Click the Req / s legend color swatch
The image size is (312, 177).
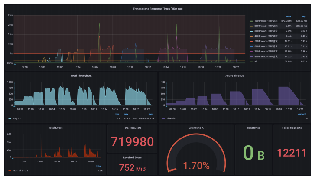[x=10, y=119]
